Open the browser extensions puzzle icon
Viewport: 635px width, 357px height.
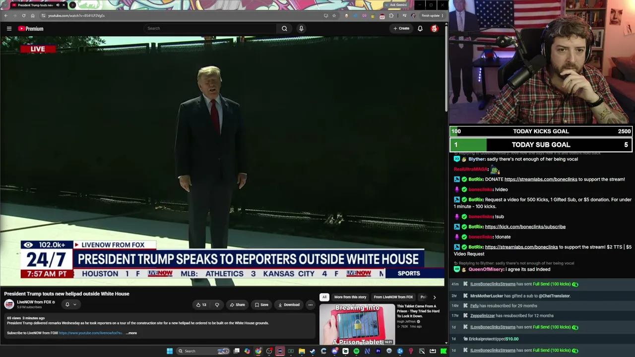click(x=391, y=15)
